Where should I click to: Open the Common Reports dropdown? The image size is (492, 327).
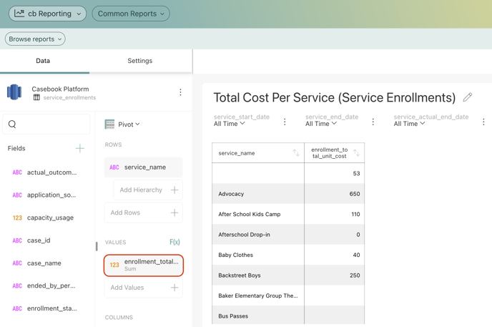[x=131, y=14]
